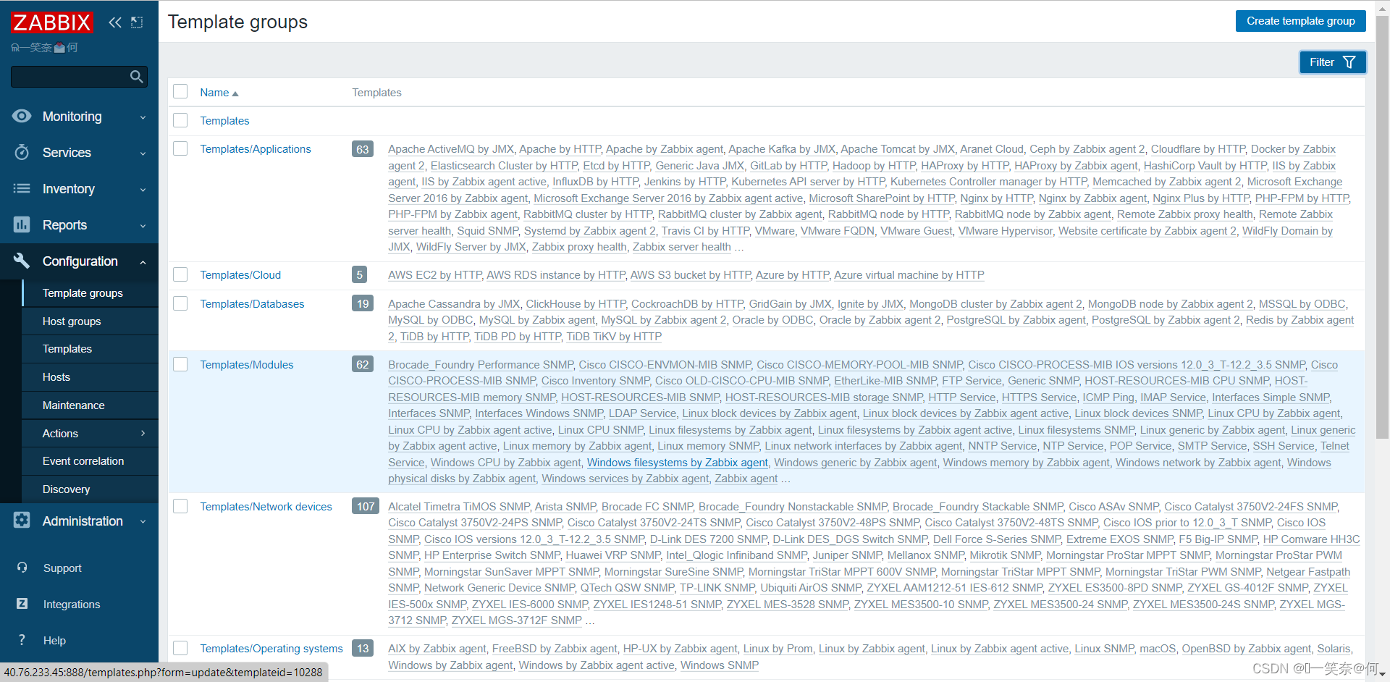1390x682 pixels.
Task: Click Create template group button
Action: pos(1300,21)
